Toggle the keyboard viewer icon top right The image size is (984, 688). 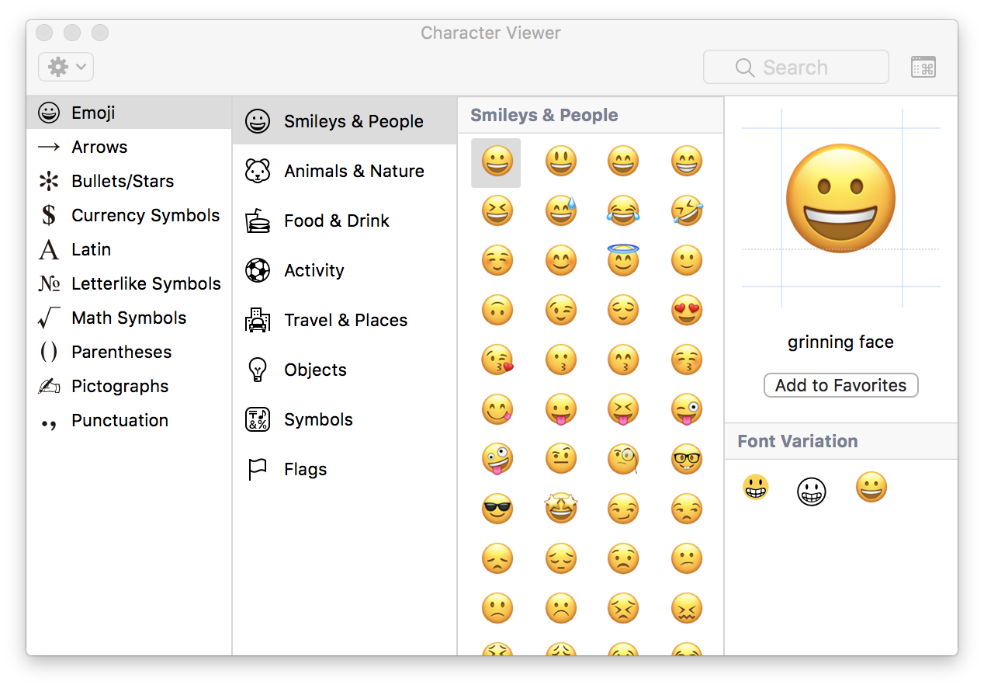923,67
